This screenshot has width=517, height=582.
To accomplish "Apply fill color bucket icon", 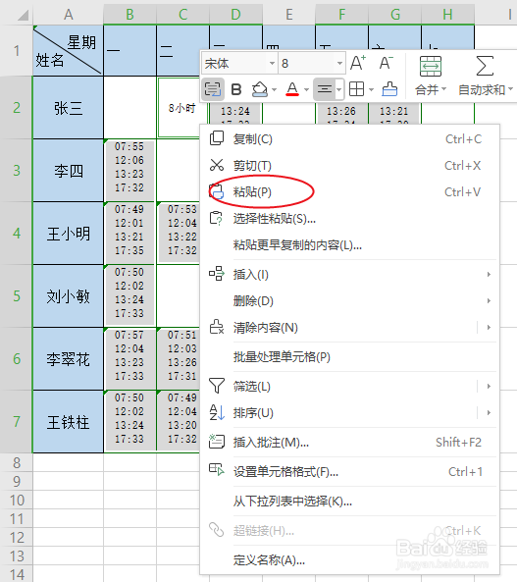I will pyautogui.click(x=259, y=89).
